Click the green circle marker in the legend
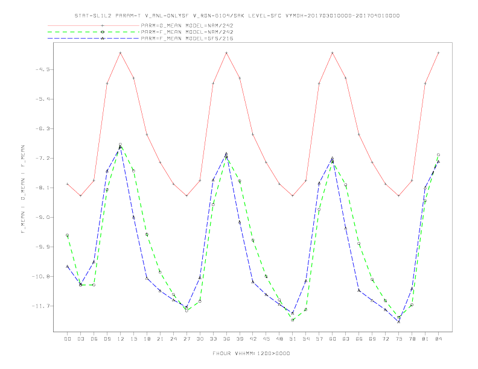 click(103, 32)
